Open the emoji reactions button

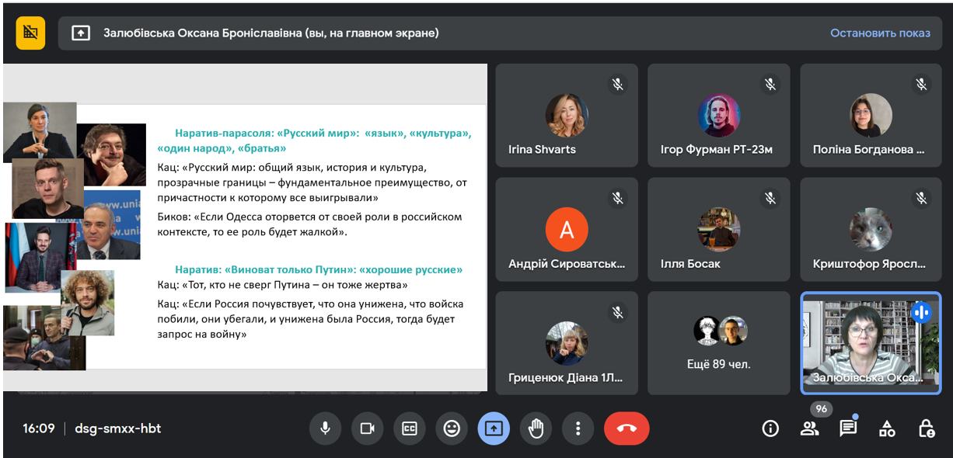452,429
